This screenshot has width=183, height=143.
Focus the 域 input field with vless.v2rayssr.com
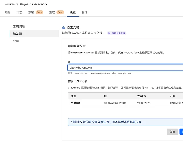(125, 67)
